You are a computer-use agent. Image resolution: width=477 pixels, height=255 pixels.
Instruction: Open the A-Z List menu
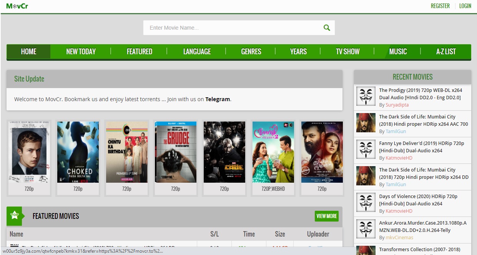click(446, 52)
